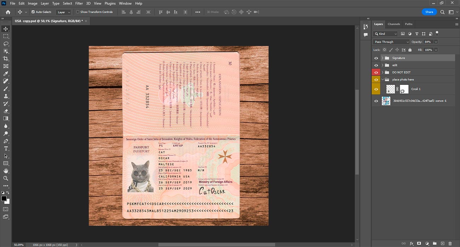Click the Delete layer trash icon

450,243
